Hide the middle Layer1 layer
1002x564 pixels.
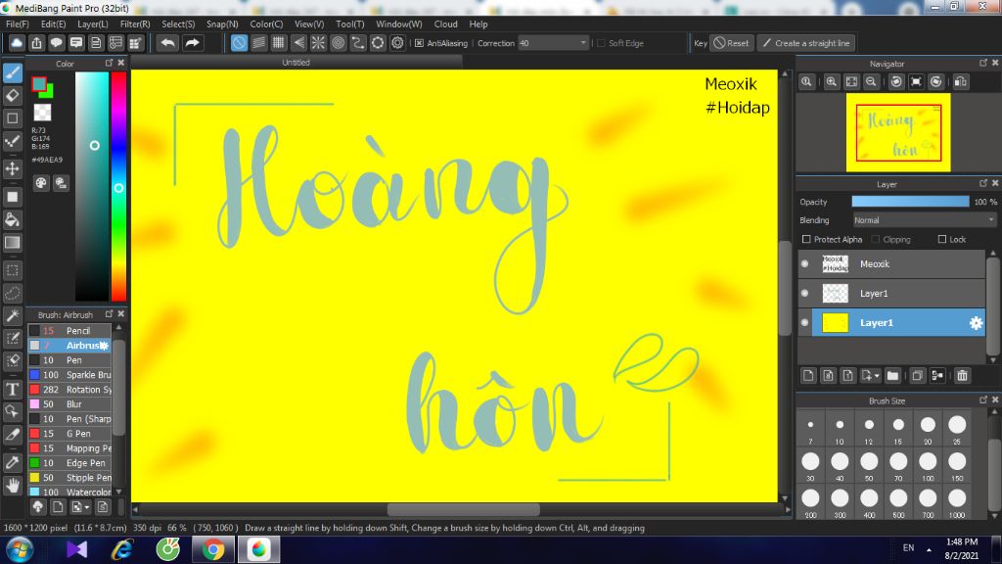click(x=805, y=293)
